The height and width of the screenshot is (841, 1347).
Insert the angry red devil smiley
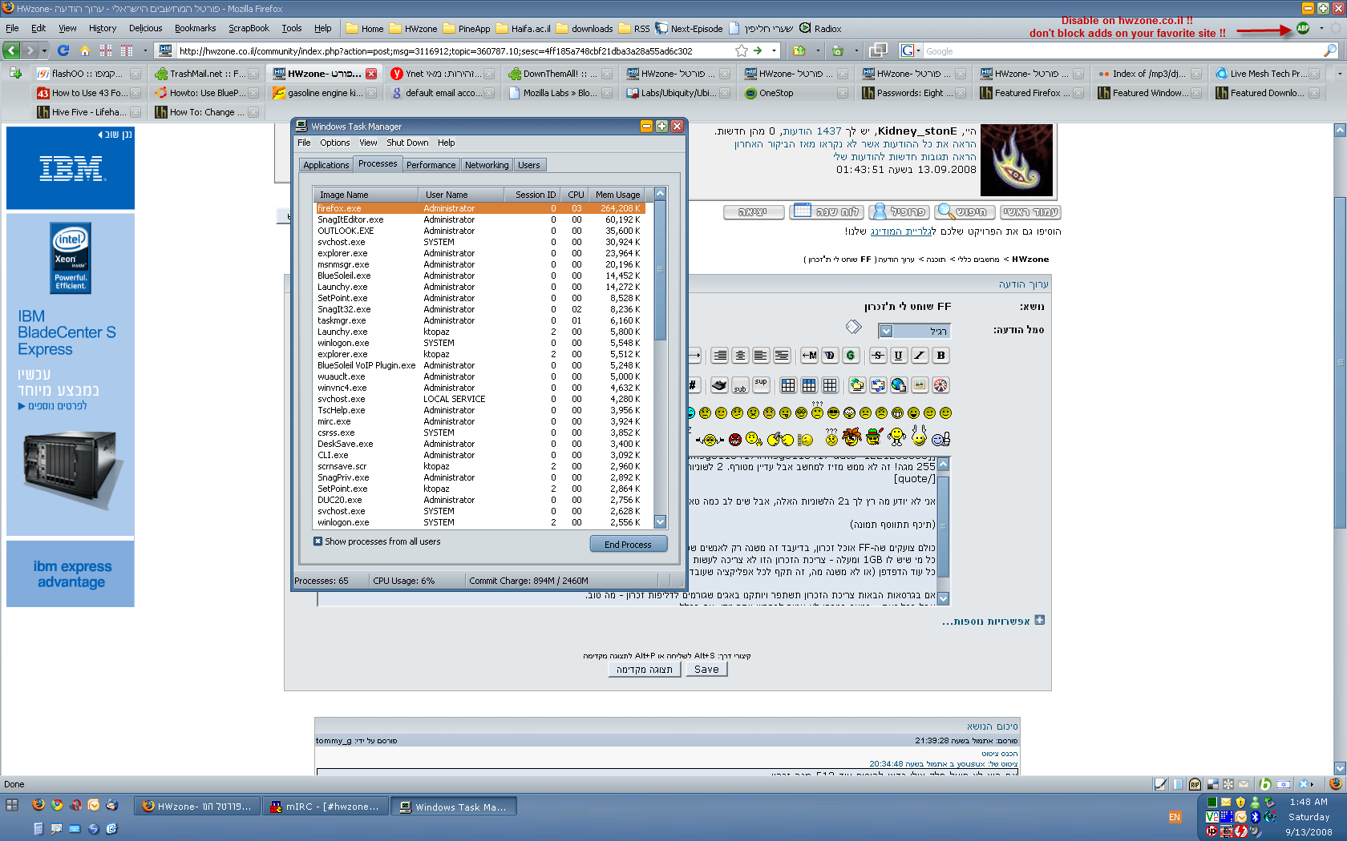735,439
